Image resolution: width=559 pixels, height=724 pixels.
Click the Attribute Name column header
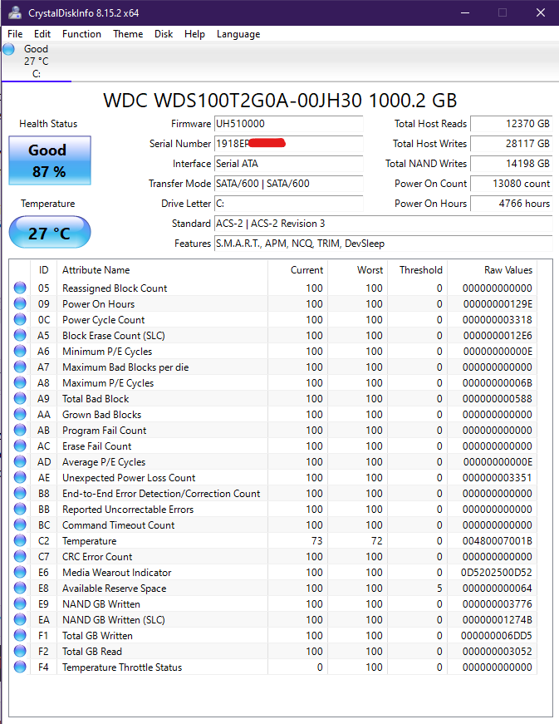162,270
